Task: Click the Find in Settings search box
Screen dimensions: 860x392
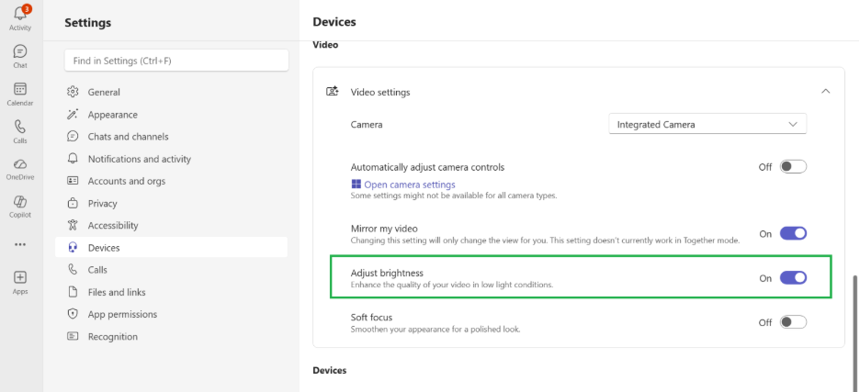Action: [x=176, y=61]
